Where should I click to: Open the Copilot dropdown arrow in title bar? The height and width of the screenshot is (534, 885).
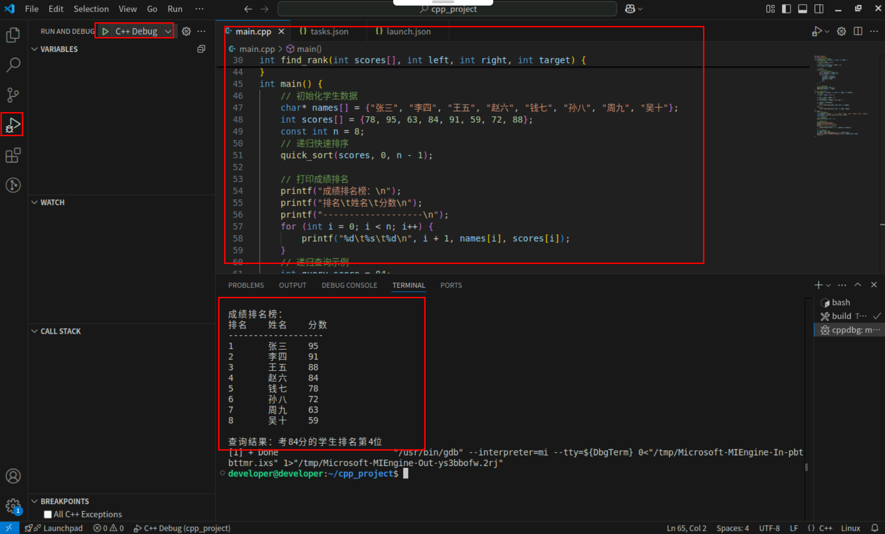(x=640, y=9)
